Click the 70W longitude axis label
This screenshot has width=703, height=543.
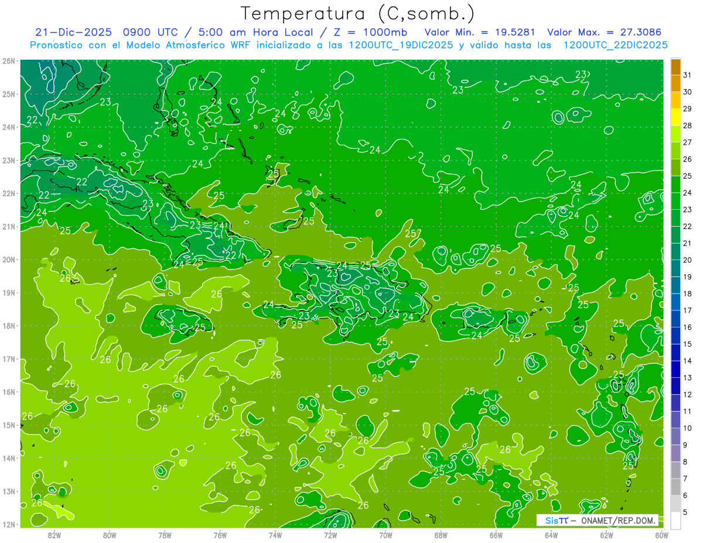coord(385,535)
